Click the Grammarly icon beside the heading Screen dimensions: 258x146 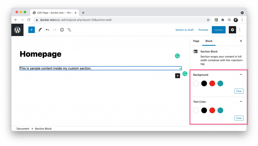[177, 56]
